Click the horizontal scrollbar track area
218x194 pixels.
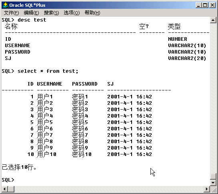[x=109, y=189]
